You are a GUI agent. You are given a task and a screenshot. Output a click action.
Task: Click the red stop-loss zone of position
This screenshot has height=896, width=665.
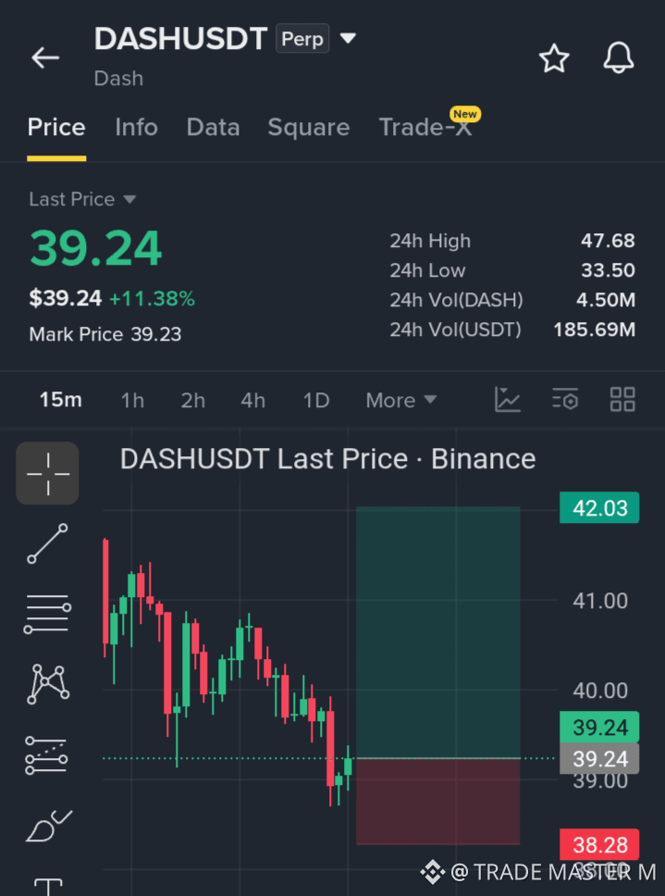[437, 802]
